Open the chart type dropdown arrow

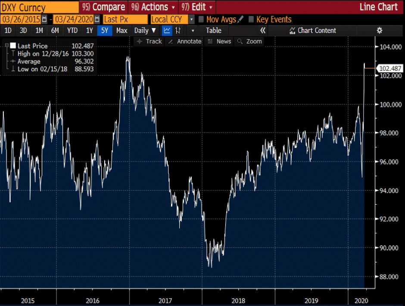193,31
